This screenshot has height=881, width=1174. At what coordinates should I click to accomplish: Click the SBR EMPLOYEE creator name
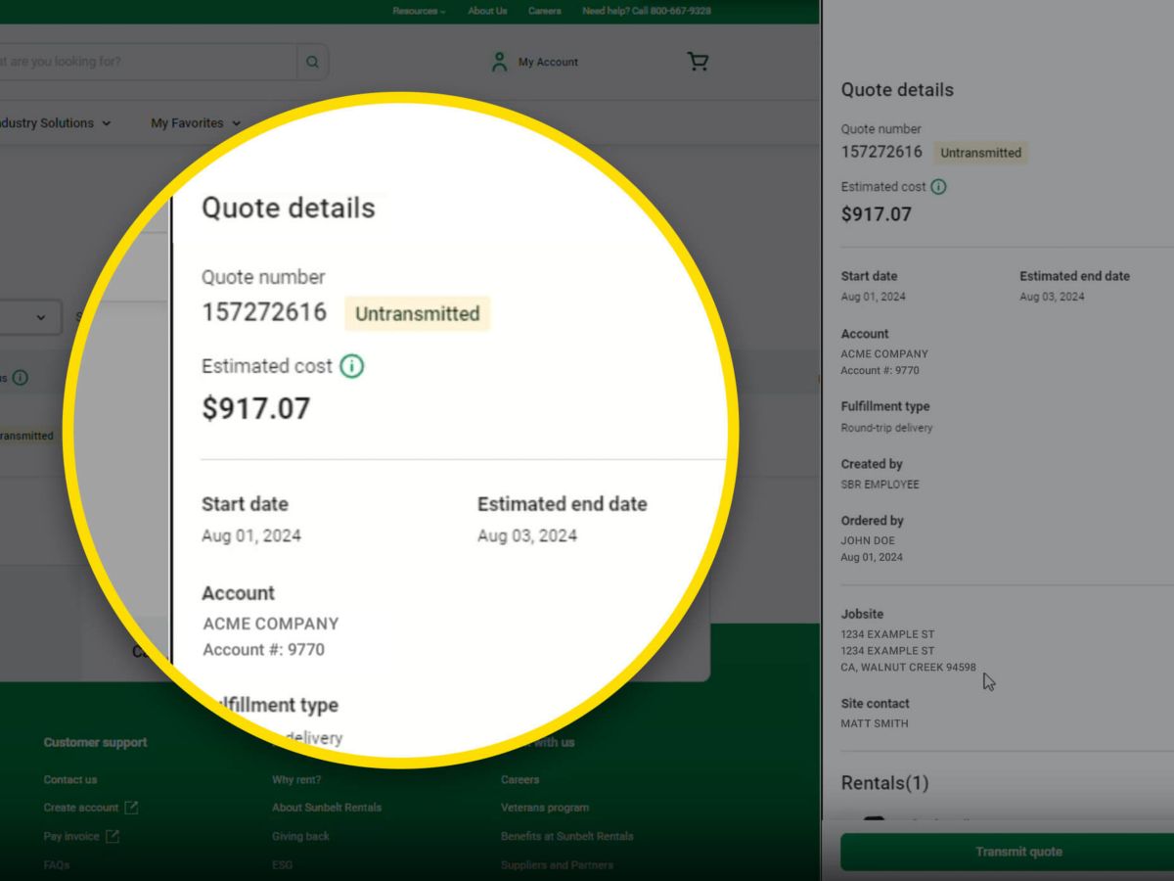[x=880, y=485]
